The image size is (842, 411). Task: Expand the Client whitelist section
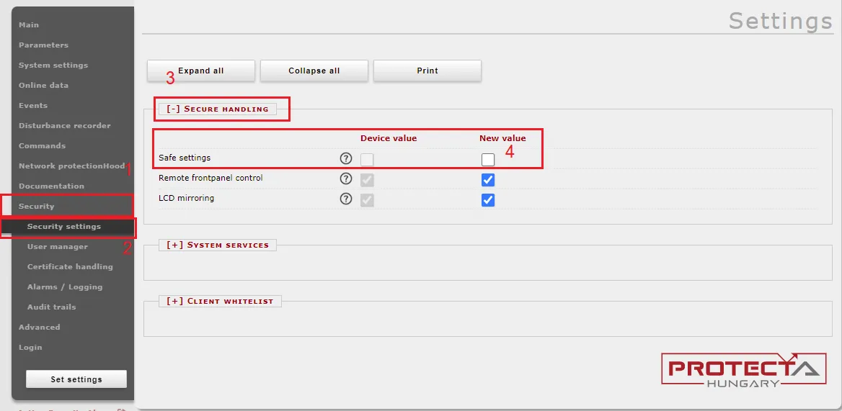click(220, 301)
